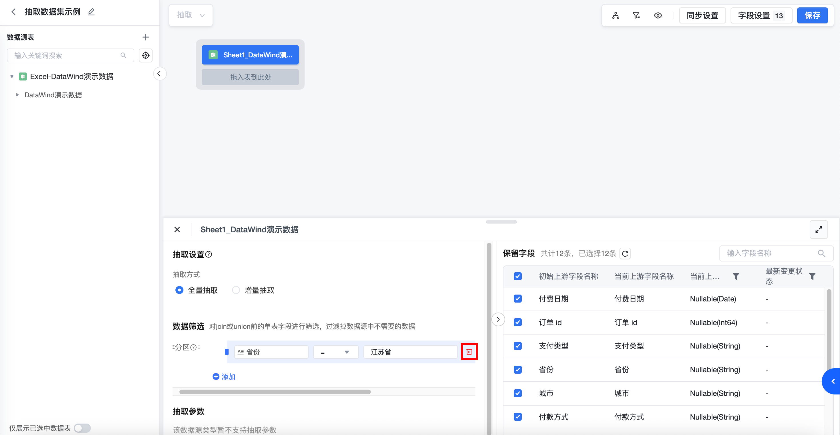Uncheck the 付费日期 field checkbox
Screen dimensions: 840x435
(x=517, y=299)
